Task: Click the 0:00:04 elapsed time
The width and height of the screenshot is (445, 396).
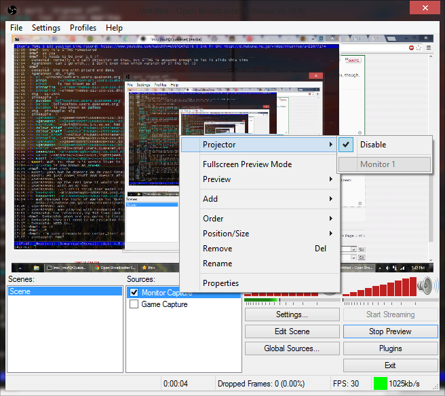Action: (x=176, y=384)
